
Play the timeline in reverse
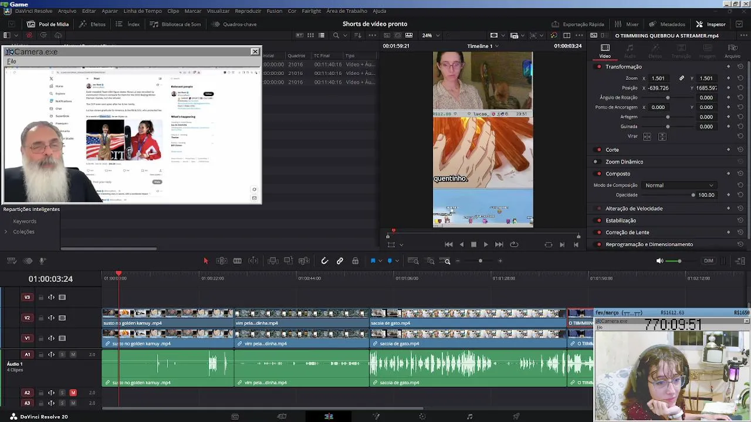[x=462, y=244]
